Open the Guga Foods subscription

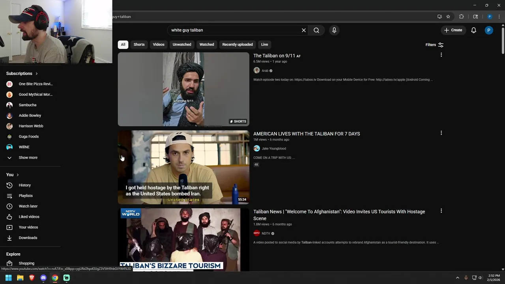pos(30,136)
